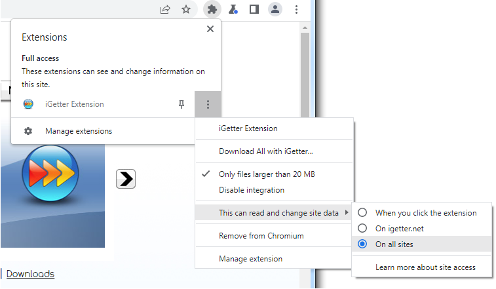Click 'Download All with iGetter...' menu item

265,151
